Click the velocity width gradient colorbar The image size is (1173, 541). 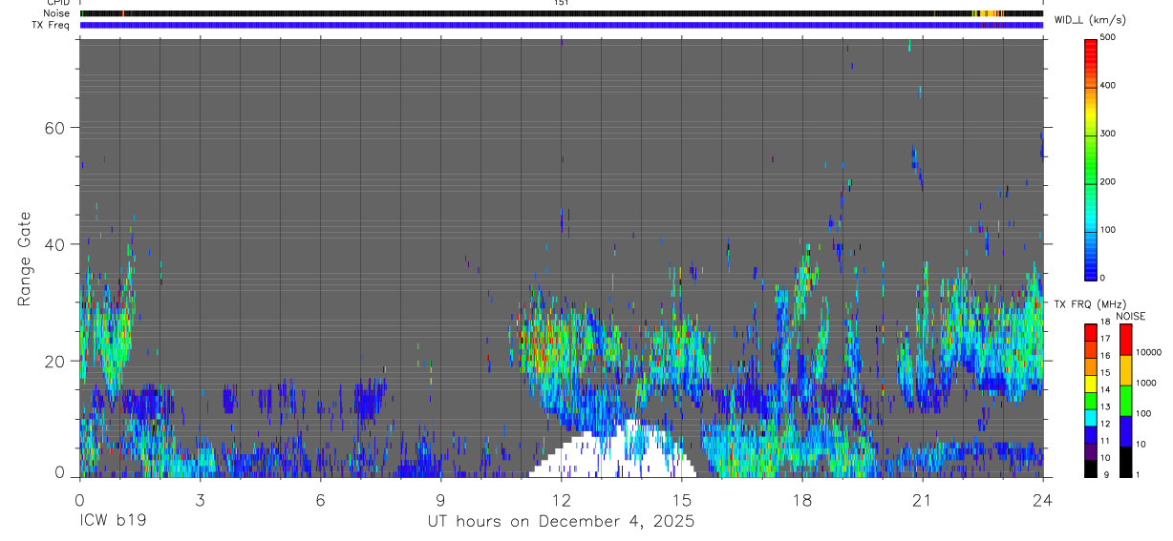[1090, 158]
